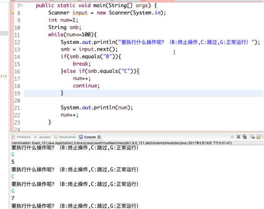The height and width of the screenshot is (209, 264).
Task: Click the Console tab's monitor icon
Action: [81, 137]
